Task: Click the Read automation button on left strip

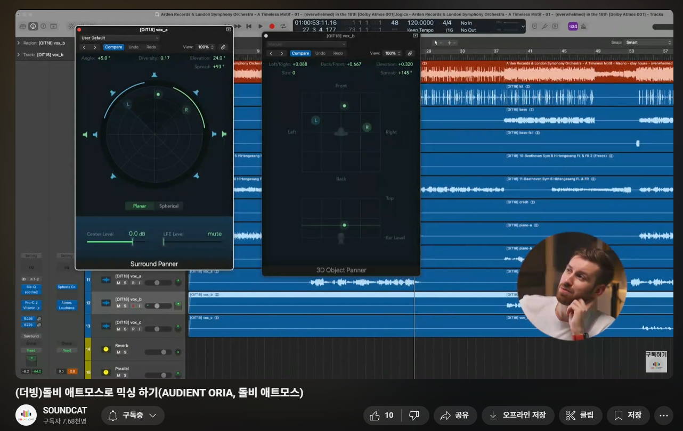Action: [x=31, y=350]
